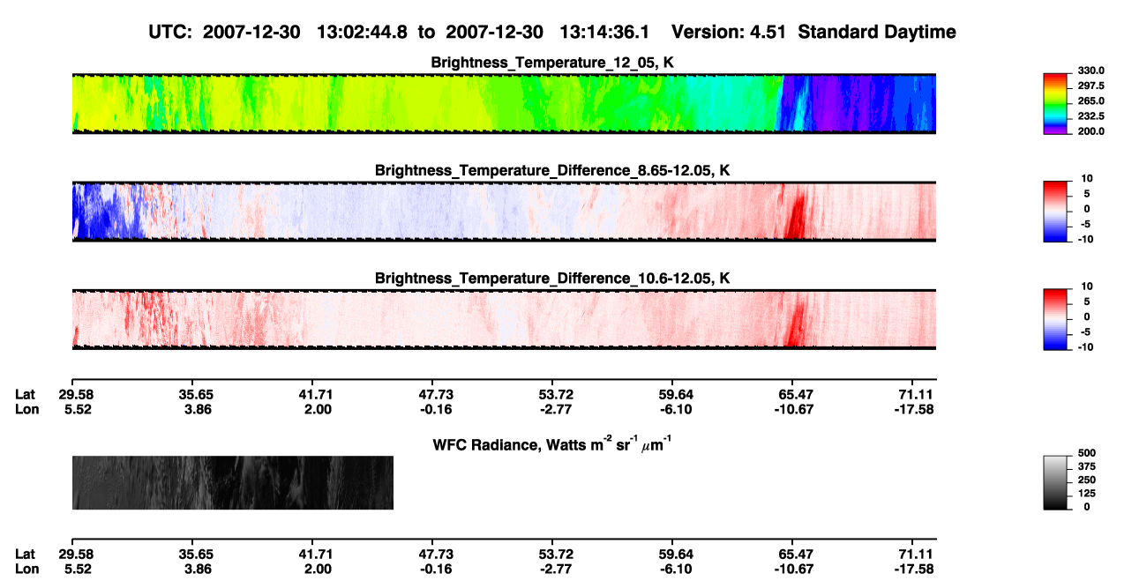Click the 'Brightness_Temperature_Difference_8.65-12.05, K' title

[552, 170]
